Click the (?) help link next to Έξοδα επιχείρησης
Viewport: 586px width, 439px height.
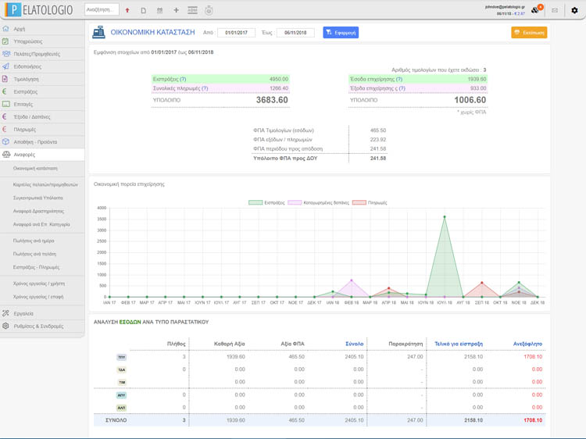pos(402,88)
